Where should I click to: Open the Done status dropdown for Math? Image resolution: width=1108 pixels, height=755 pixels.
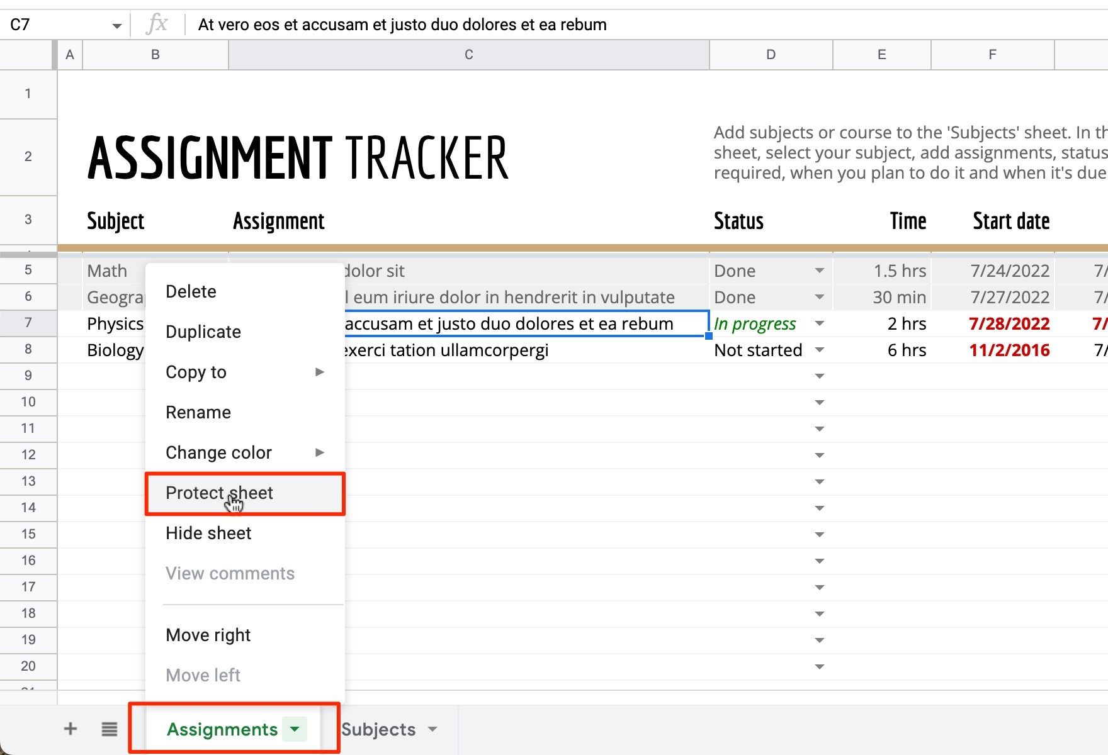point(819,271)
